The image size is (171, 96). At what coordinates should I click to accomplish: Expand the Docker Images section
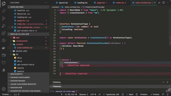pos(28,81)
